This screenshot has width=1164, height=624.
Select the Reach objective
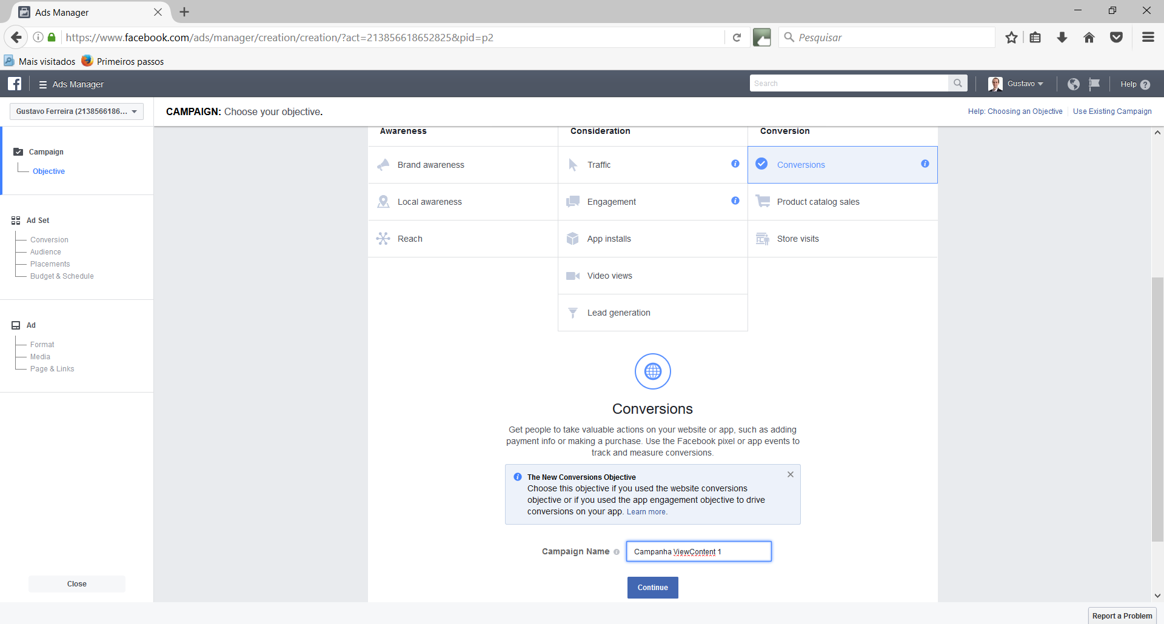[x=463, y=239]
